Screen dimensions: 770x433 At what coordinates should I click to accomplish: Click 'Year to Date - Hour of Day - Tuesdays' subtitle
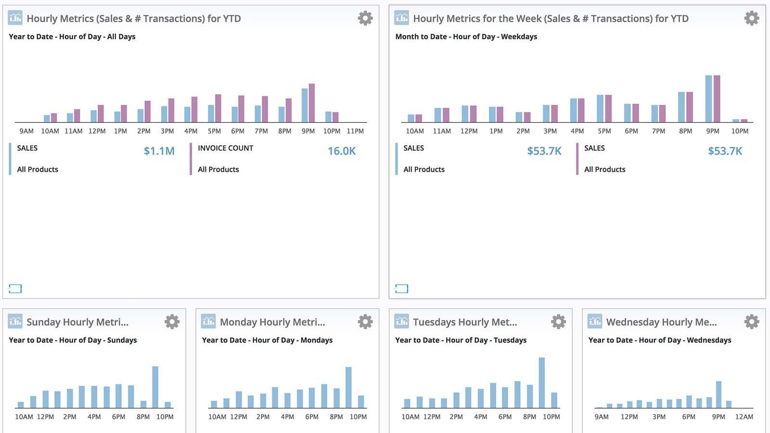click(461, 340)
